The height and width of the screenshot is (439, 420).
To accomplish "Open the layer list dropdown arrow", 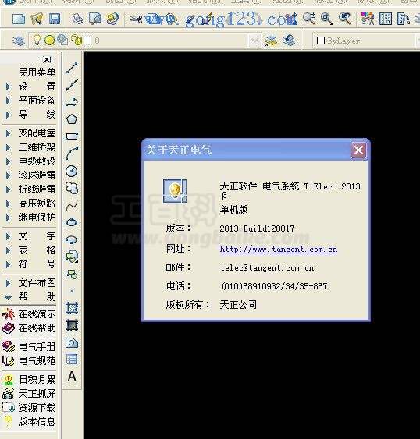I will (254, 41).
